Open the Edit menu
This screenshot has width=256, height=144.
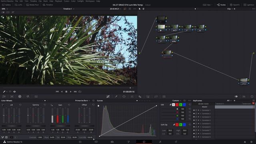point(21,1)
